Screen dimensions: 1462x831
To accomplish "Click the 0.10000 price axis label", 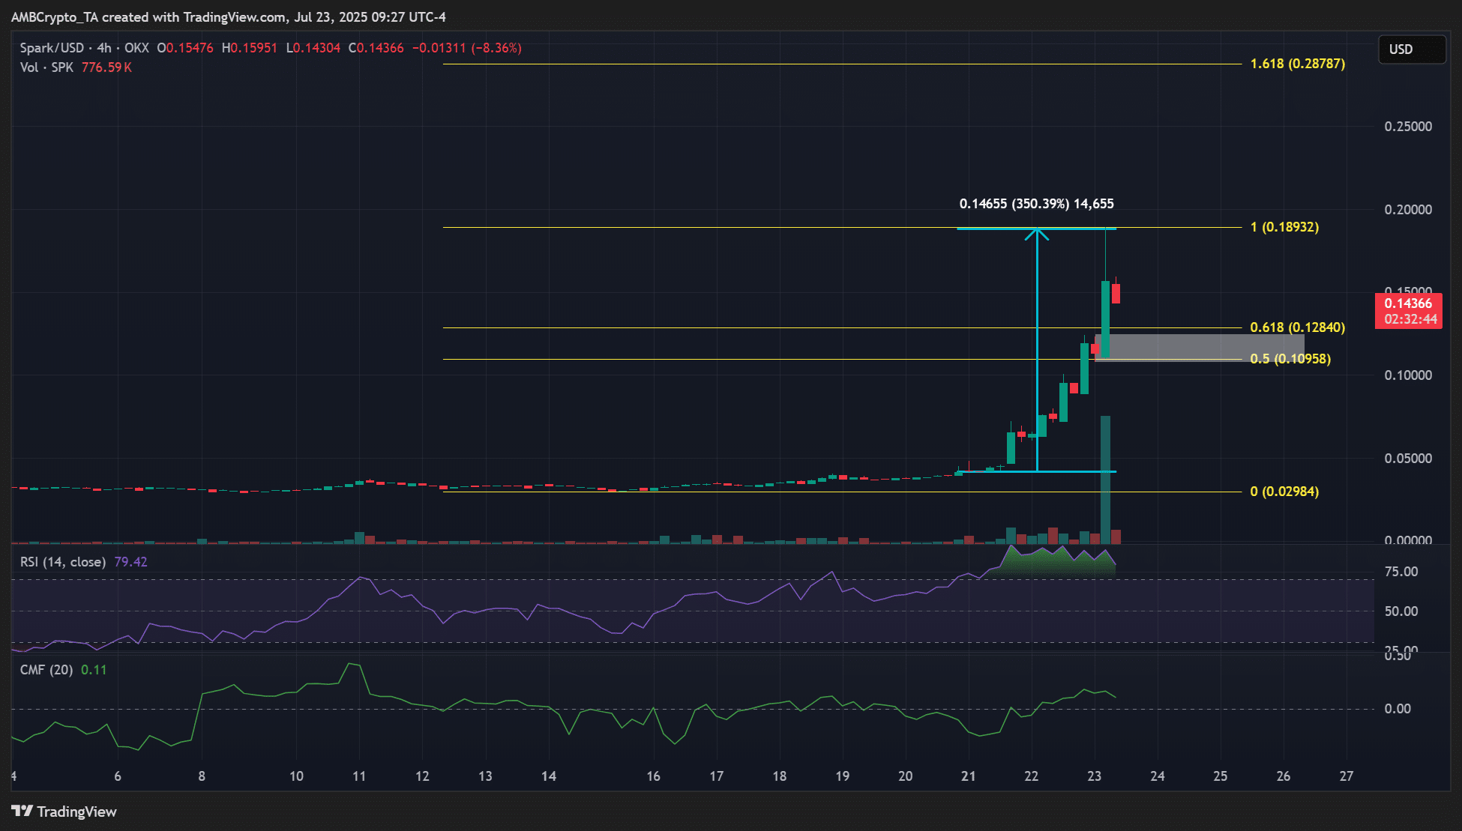I will pyautogui.click(x=1408, y=375).
